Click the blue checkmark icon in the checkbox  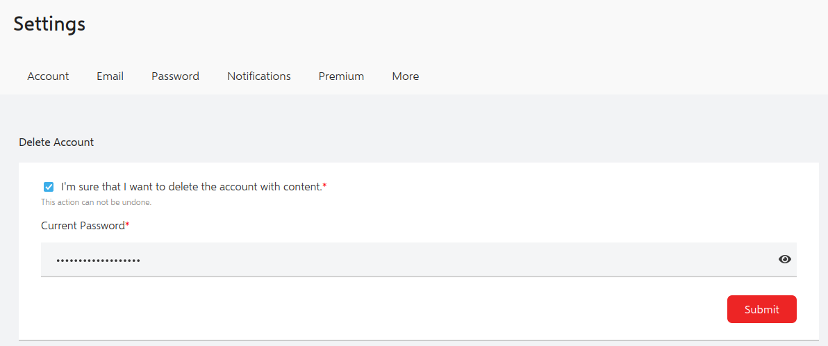pos(49,186)
